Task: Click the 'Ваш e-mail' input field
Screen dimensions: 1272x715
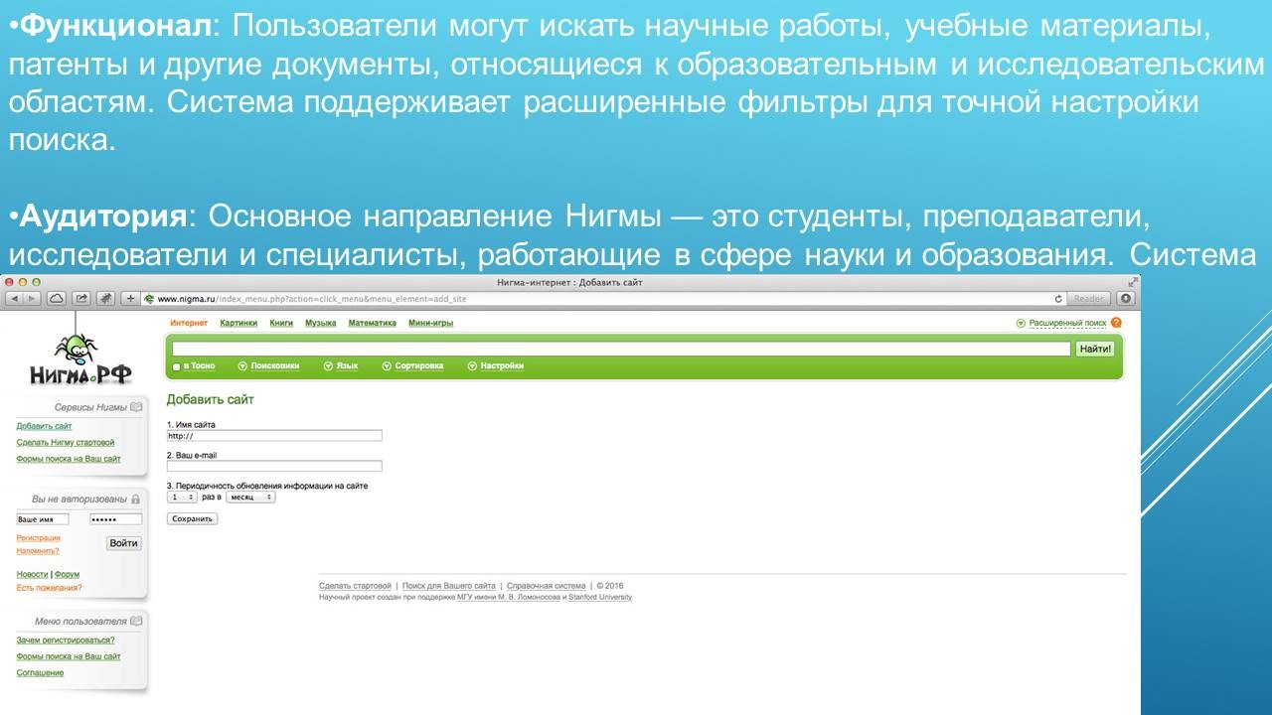Action: 274,466
